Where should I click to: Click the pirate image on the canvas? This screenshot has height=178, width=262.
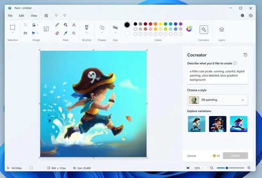pyautogui.click(x=93, y=104)
